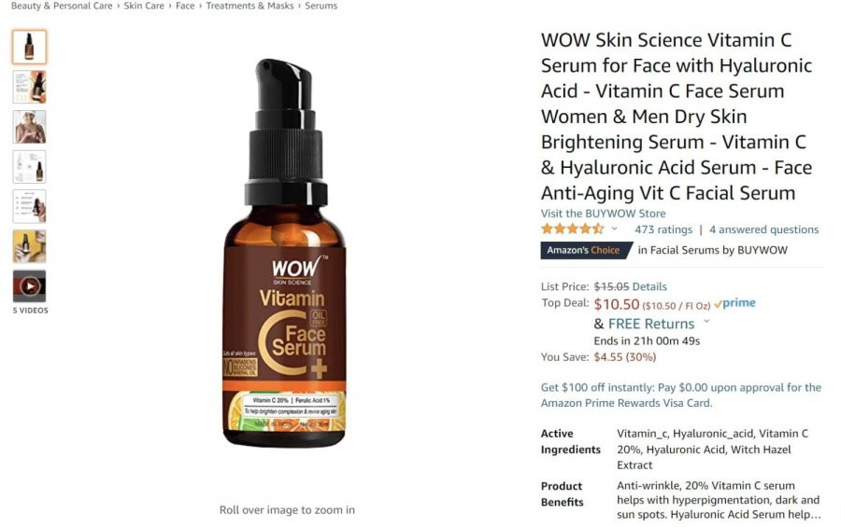
Task: Go to Skin Care breadcrumb category
Action: click(x=144, y=6)
